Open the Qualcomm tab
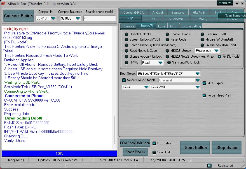 pos(176,19)
